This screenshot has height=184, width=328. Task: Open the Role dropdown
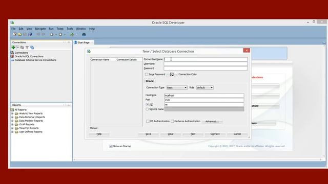pyautogui.click(x=205, y=87)
